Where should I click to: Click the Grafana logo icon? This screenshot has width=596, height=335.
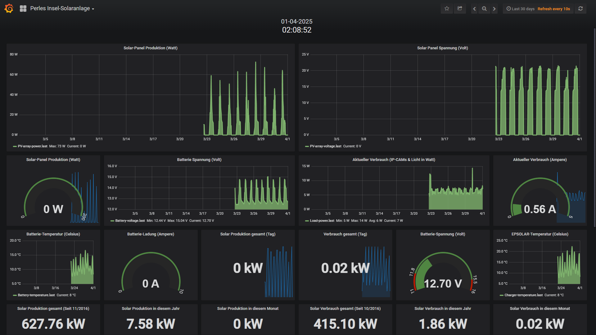point(9,8)
